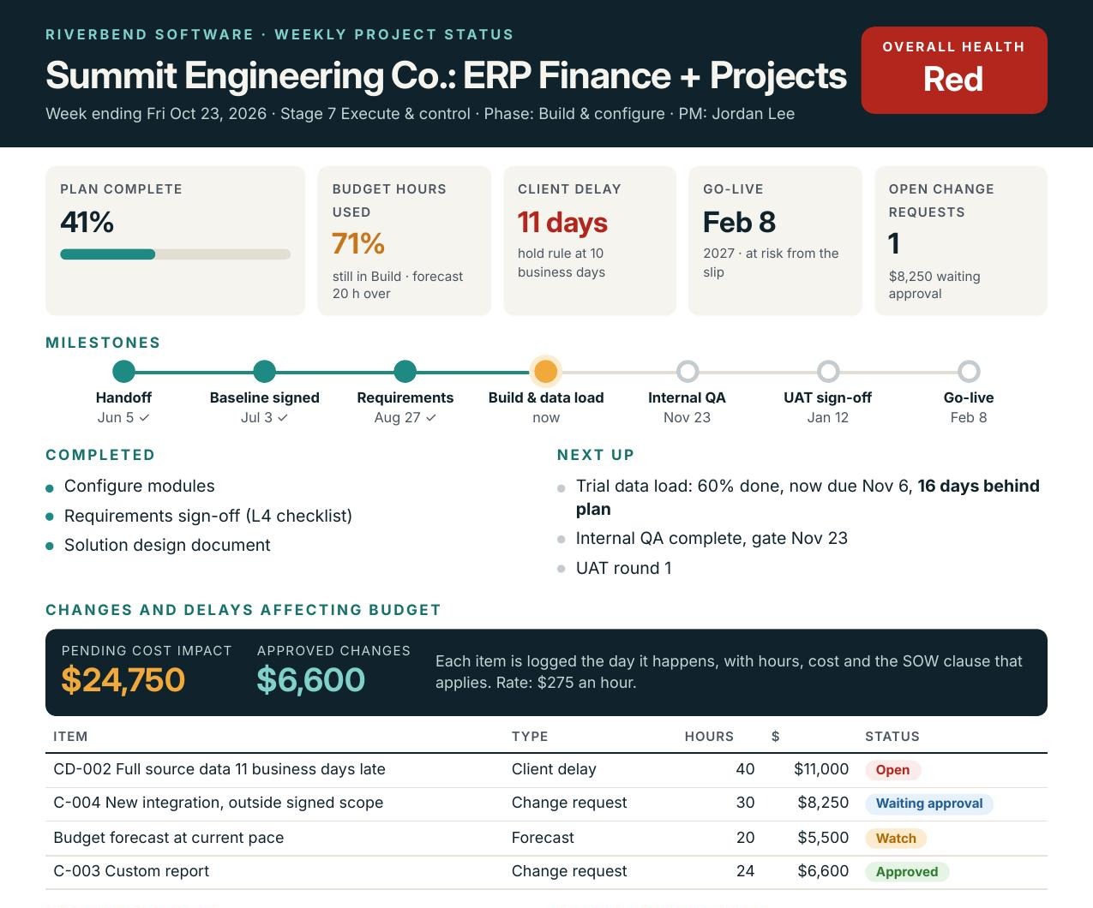Click the STATUS column header
Viewport: 1093px width, 908px height.
click(x=892, y=737)
